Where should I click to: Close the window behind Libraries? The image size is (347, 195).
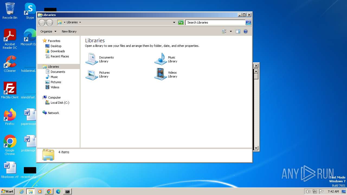[256, 66]
